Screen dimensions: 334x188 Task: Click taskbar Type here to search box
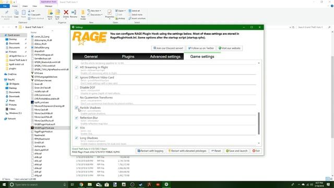(38, 184)
